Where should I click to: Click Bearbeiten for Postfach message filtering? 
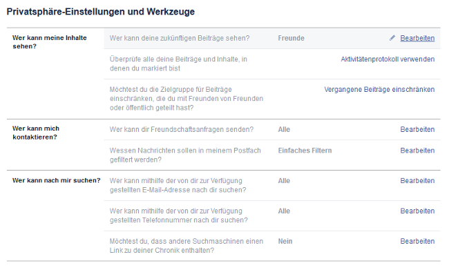click(x=417, y=151)
